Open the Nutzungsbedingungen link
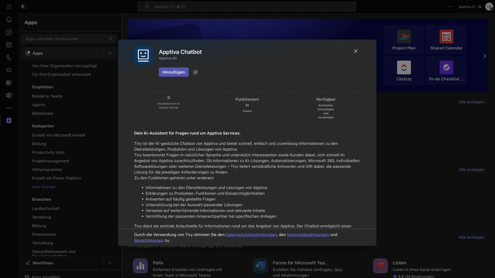The image size is (495, 278). click(x=308, y=235)
